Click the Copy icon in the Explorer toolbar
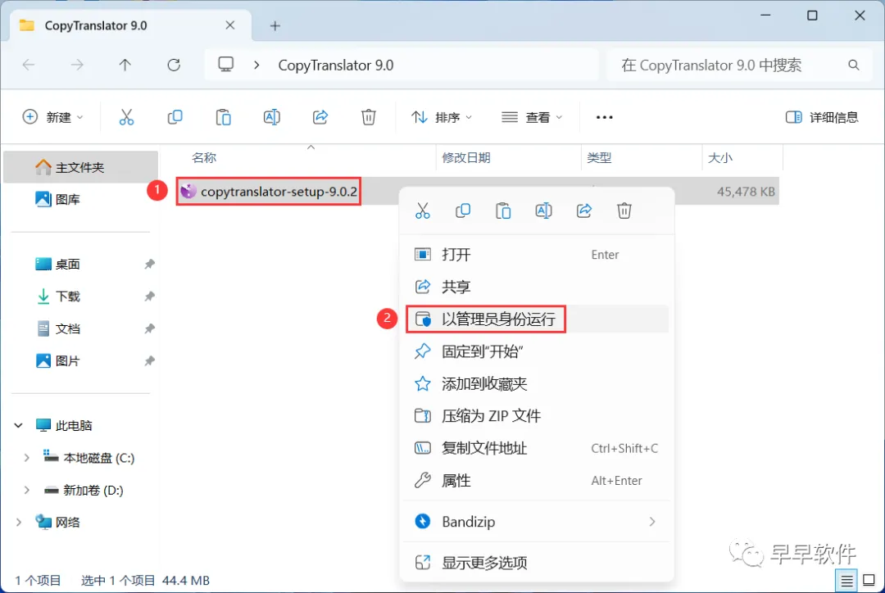885x593 pixels. point(175,117)
